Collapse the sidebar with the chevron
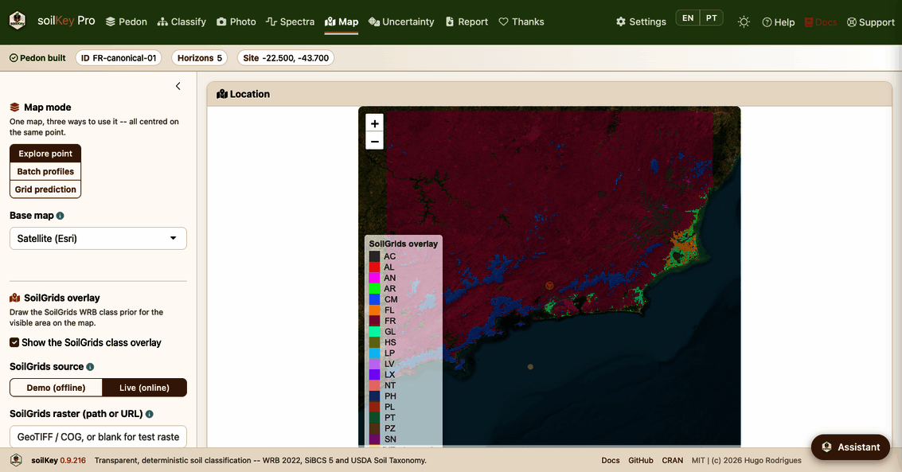Screen dimensions: 902x472 pos(178,86)
